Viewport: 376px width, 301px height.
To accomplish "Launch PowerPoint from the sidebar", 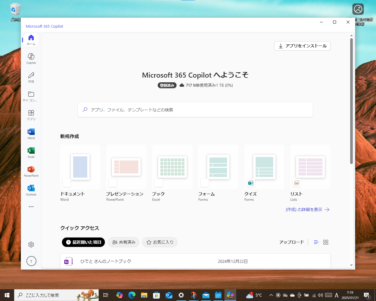I will (x=31, y=171).
